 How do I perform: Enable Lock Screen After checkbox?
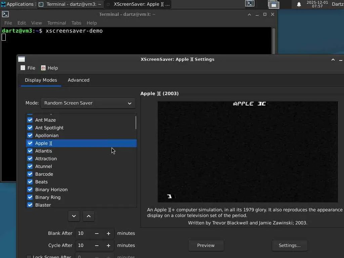(x=29, y=257)
